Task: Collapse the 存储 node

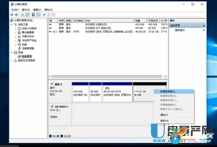Action: click(x=12, y=52)
